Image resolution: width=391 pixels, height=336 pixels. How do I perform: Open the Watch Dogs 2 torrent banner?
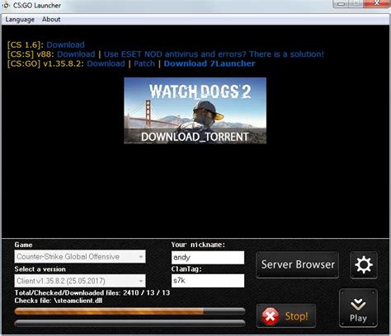coord(195,110)
